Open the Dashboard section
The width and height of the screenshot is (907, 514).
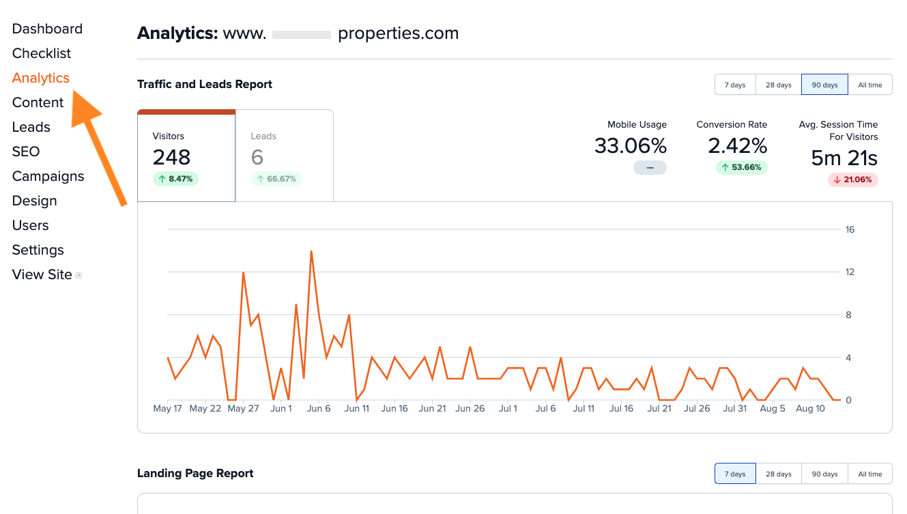tap(47, 28)
